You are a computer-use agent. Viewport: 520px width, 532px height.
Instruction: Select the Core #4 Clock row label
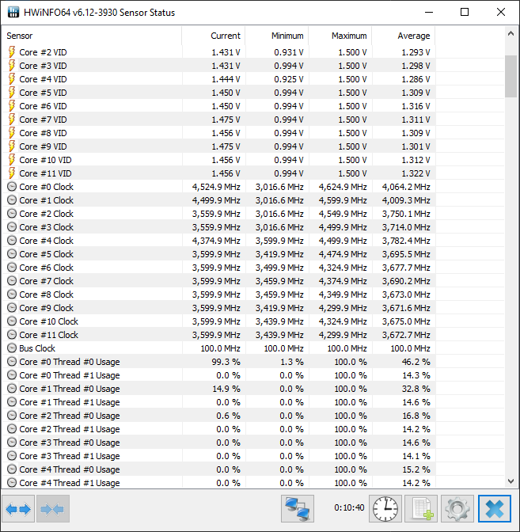47,241
